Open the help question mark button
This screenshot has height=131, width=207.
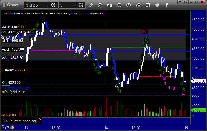(x=180, y=2)
